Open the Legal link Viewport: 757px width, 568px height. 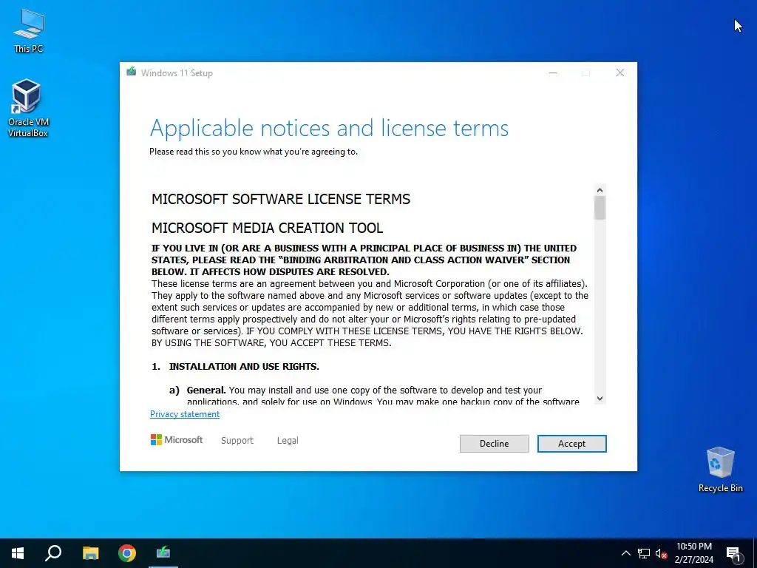(x=288, y=441)
